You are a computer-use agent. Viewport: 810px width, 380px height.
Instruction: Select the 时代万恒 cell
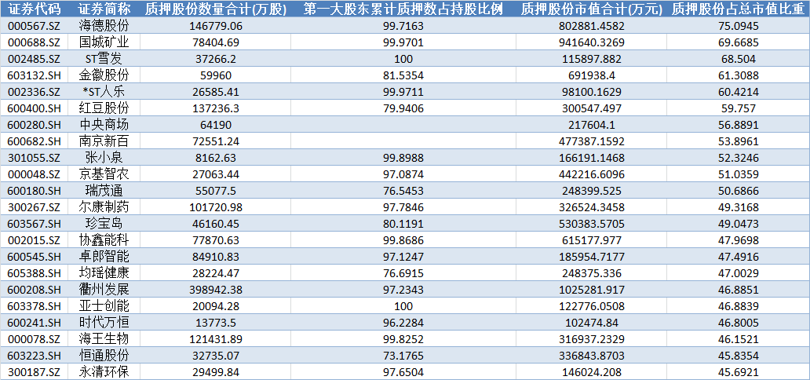click(x=104, y=323)
